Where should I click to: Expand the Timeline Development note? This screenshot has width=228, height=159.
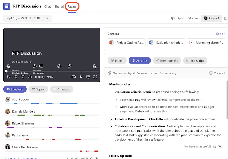[x=111, y=119]
